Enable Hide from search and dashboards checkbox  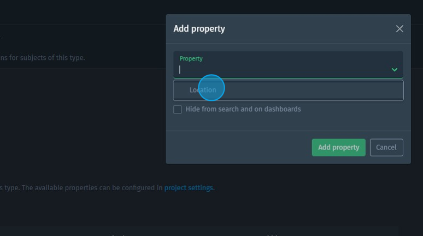[x=178, y=110]
